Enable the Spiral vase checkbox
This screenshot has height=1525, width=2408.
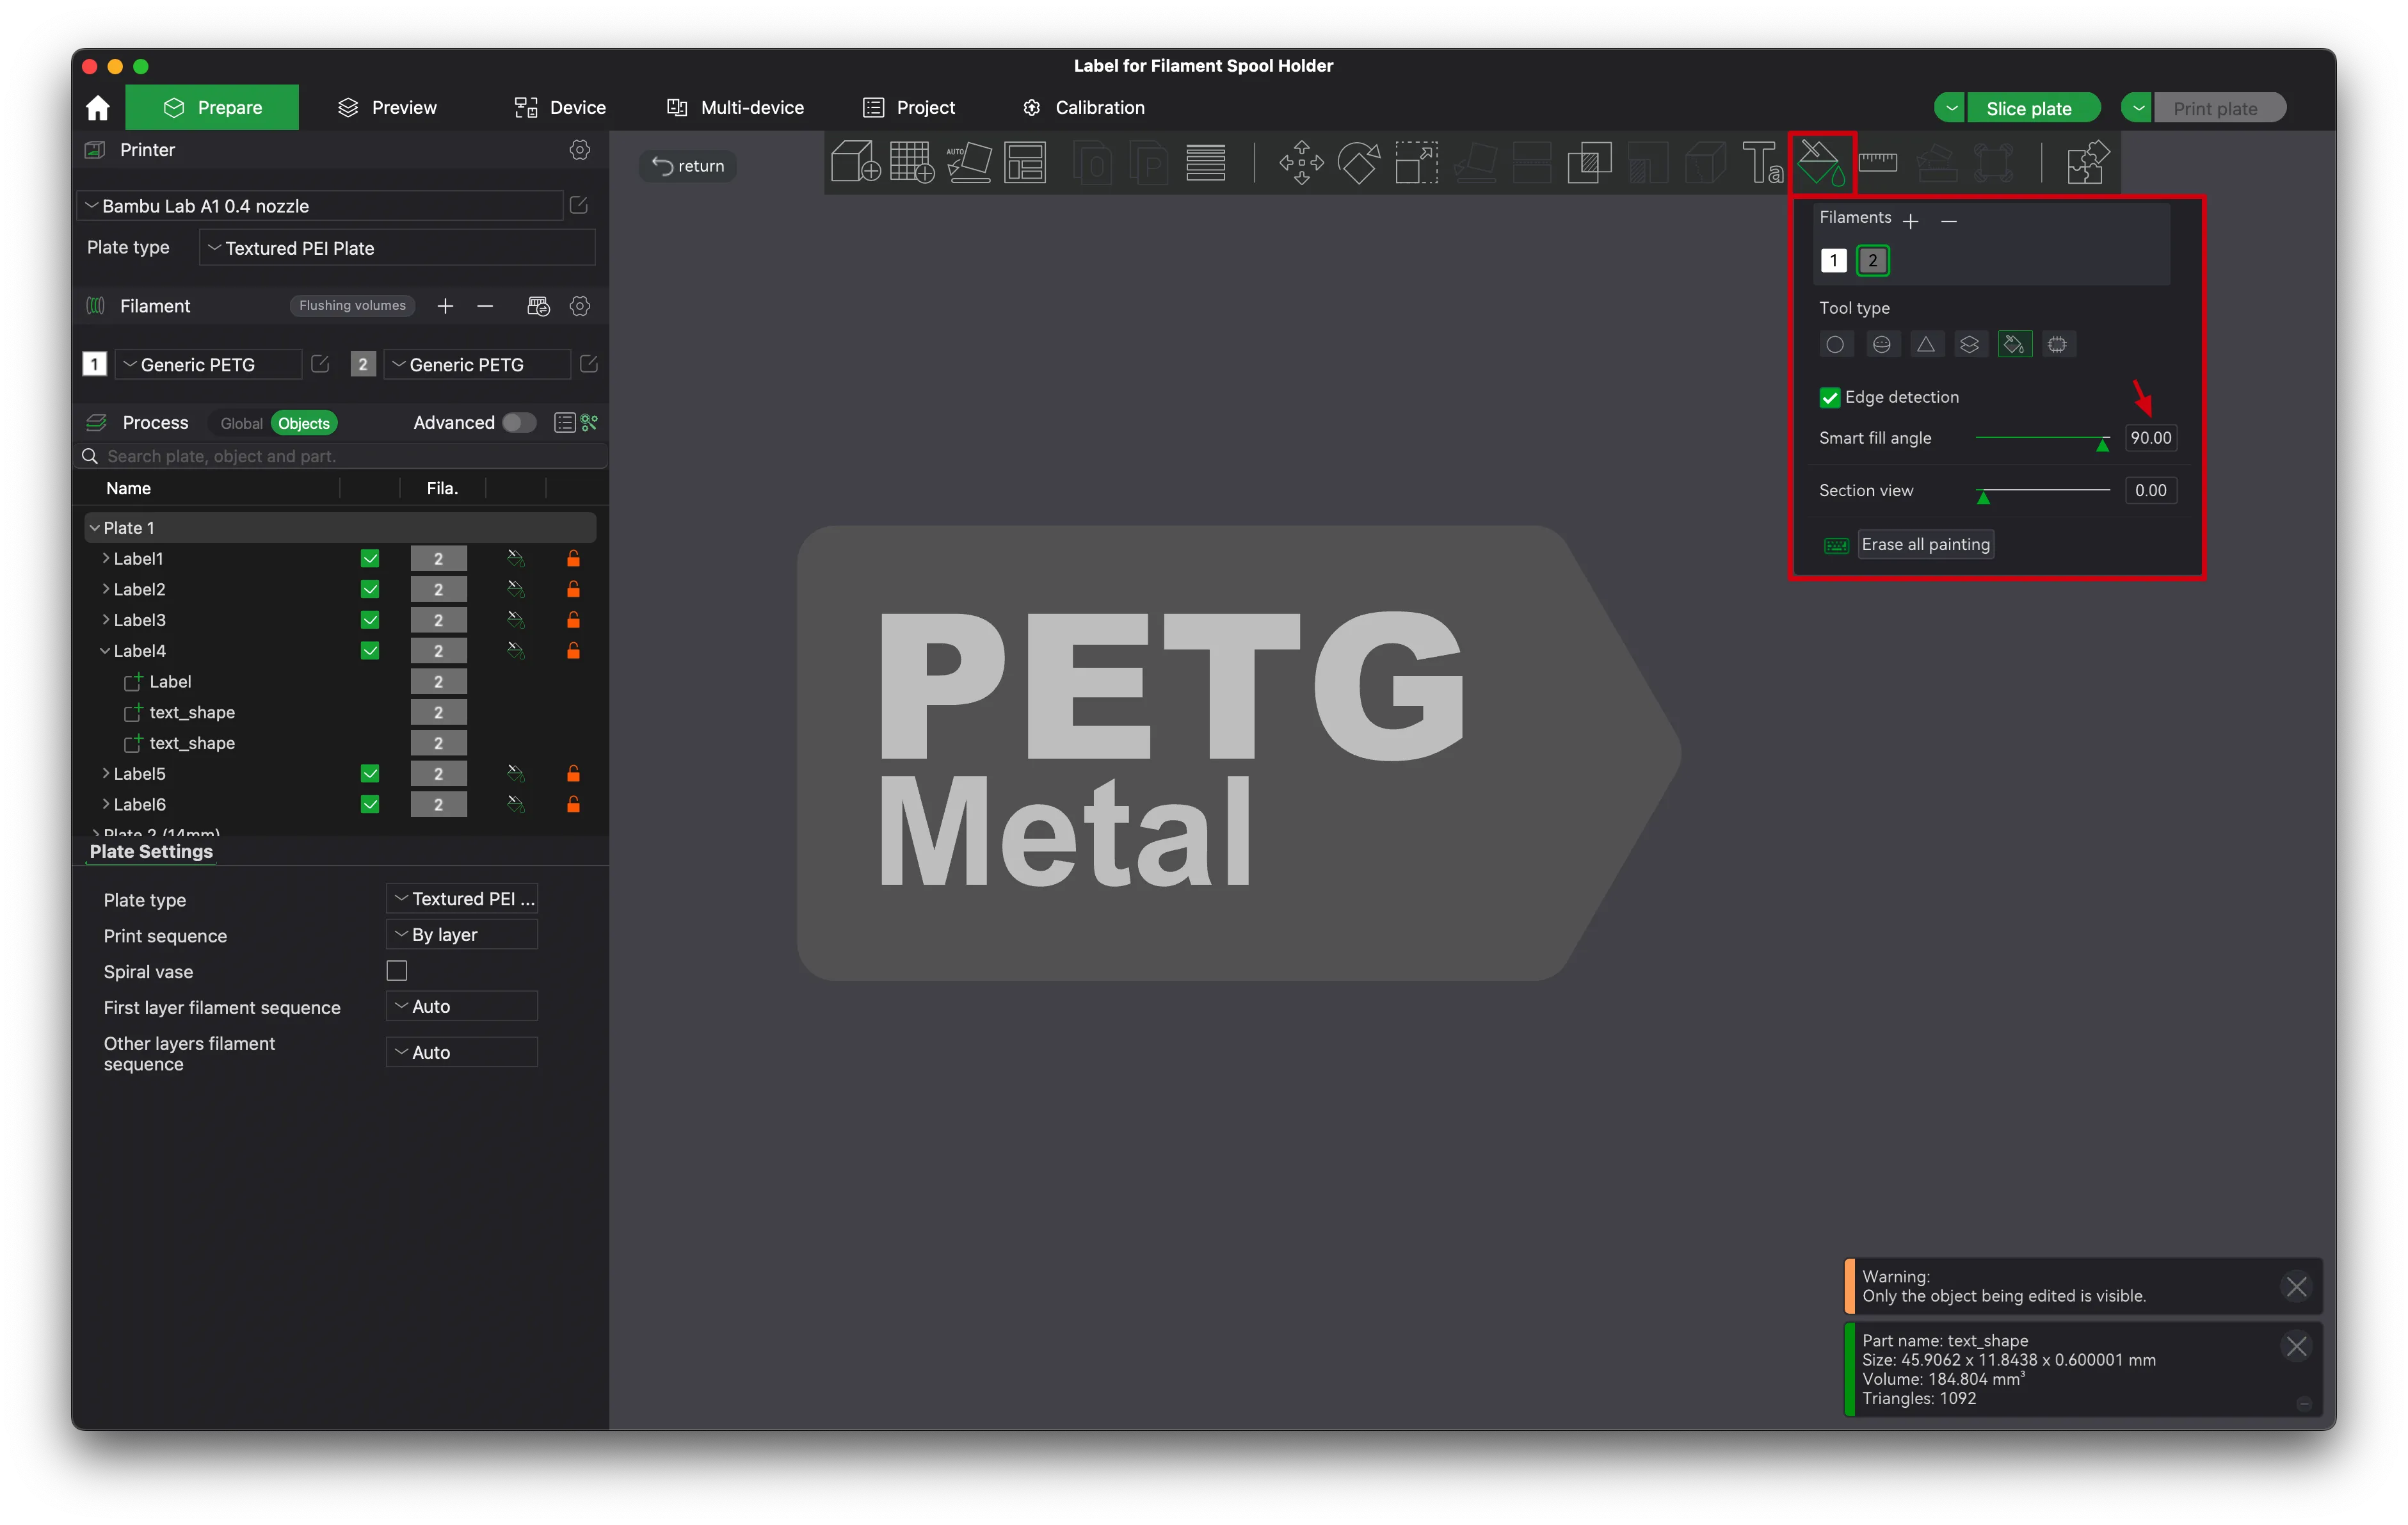[397, 971]
